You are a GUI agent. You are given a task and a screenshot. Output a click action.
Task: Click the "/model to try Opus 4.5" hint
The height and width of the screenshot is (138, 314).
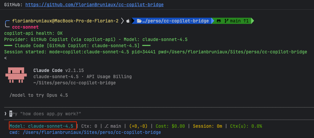(39, 95)
